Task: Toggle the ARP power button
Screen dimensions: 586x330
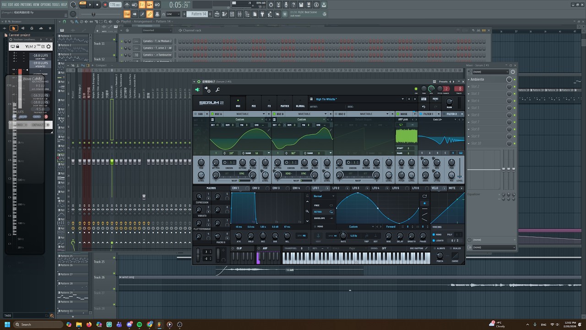Action: [259, 248]
